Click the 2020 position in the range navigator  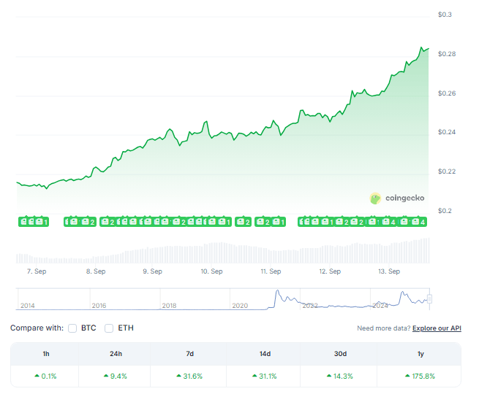pos(240,305)
